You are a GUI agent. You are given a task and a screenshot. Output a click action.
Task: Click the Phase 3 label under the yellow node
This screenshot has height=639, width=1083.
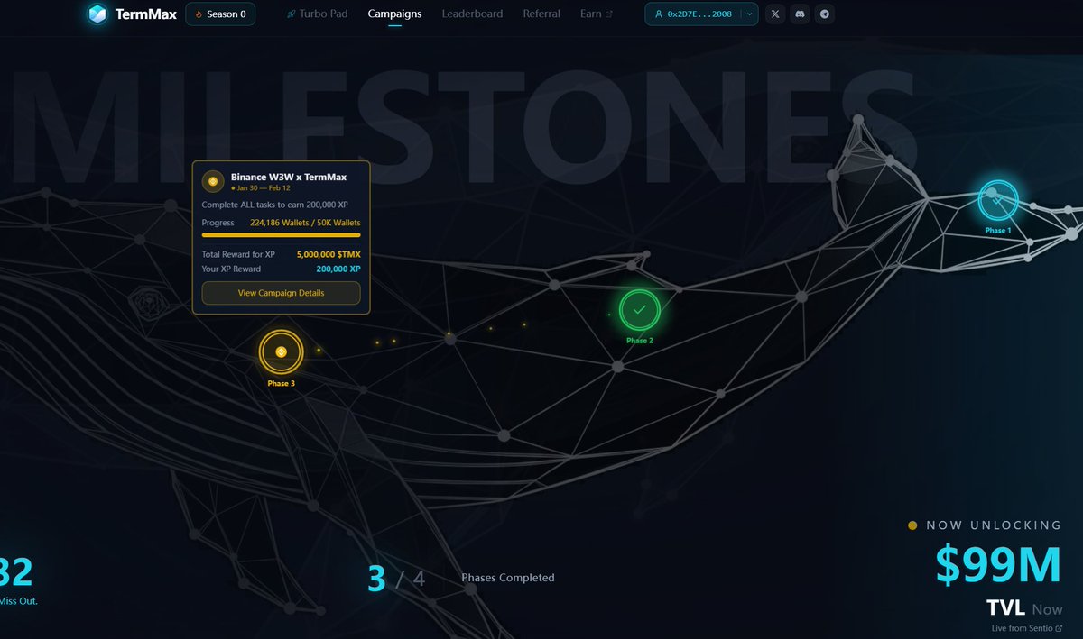click(281, 384)
